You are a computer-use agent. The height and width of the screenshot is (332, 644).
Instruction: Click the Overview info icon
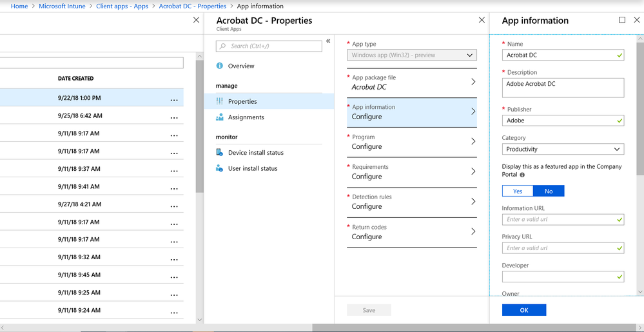pos(220,66)
